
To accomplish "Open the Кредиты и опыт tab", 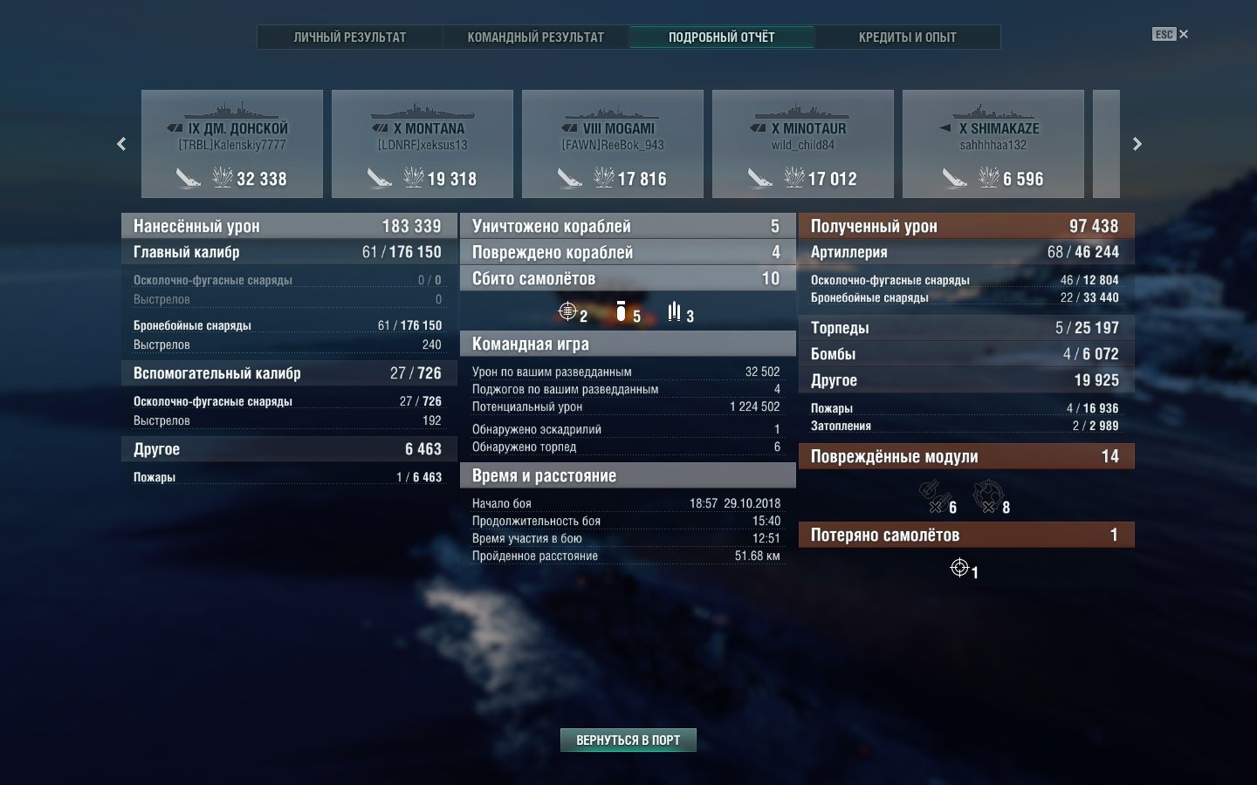I will [908, 37].
